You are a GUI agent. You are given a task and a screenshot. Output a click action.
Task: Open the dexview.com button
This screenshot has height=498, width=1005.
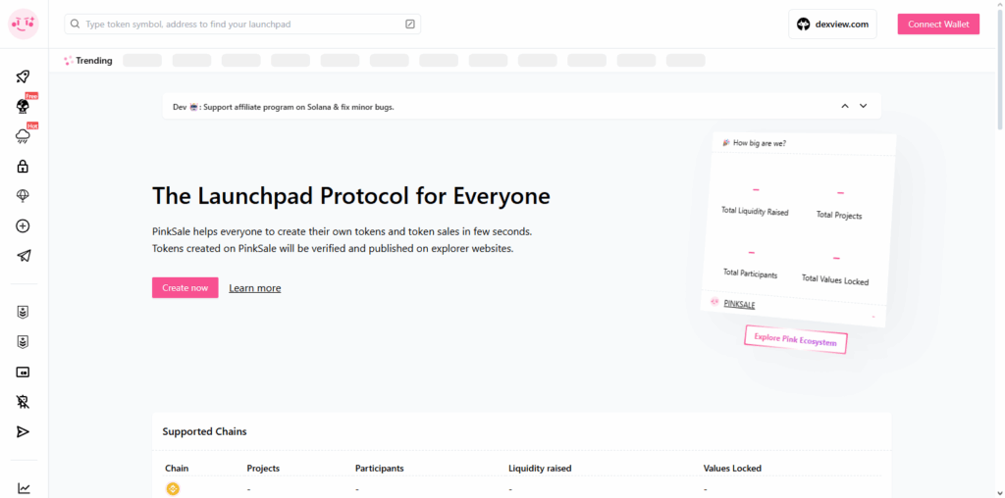coord(832,25)
